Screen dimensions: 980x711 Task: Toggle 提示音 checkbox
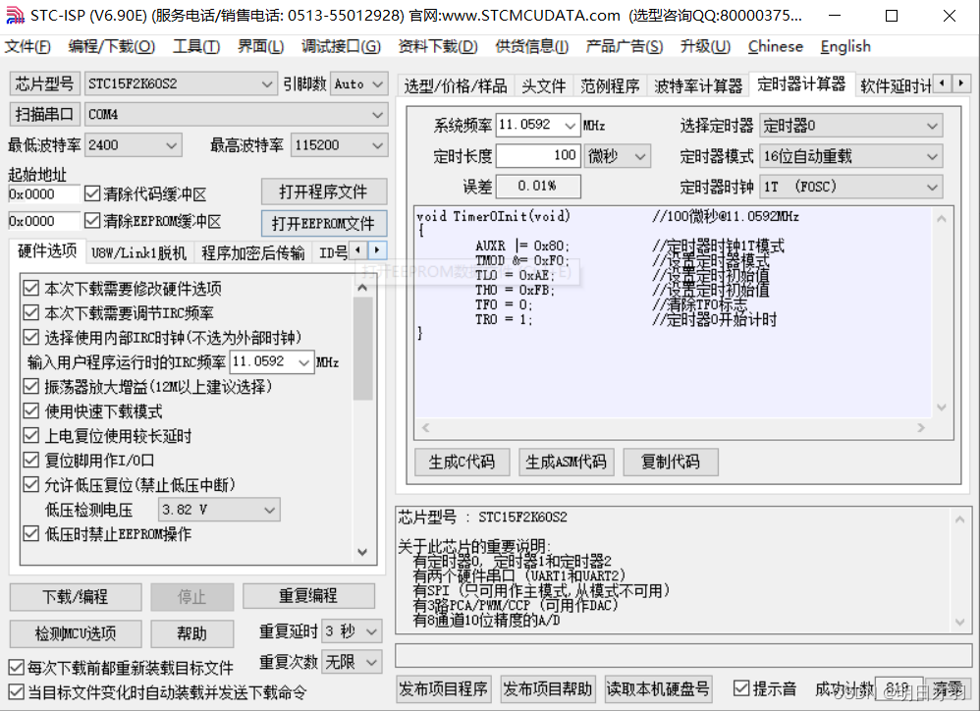pos(741,688)
